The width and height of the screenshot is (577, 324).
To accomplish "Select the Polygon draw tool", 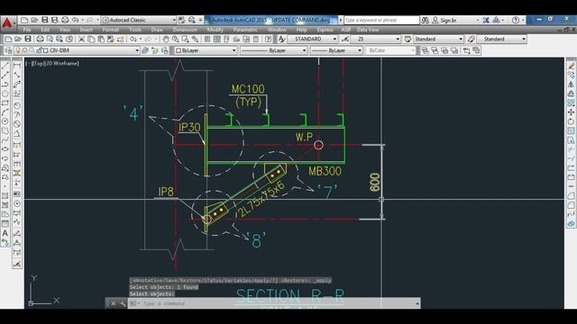I will (5, 94).
